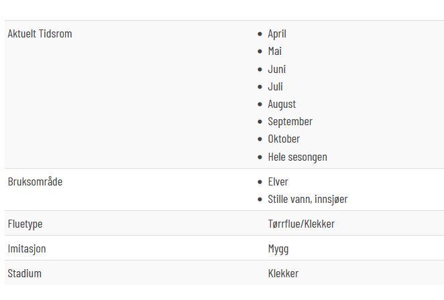Select the Hele sesongen entry

tap(297, 157)
